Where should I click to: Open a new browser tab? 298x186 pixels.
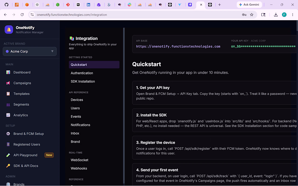[219, 5]
